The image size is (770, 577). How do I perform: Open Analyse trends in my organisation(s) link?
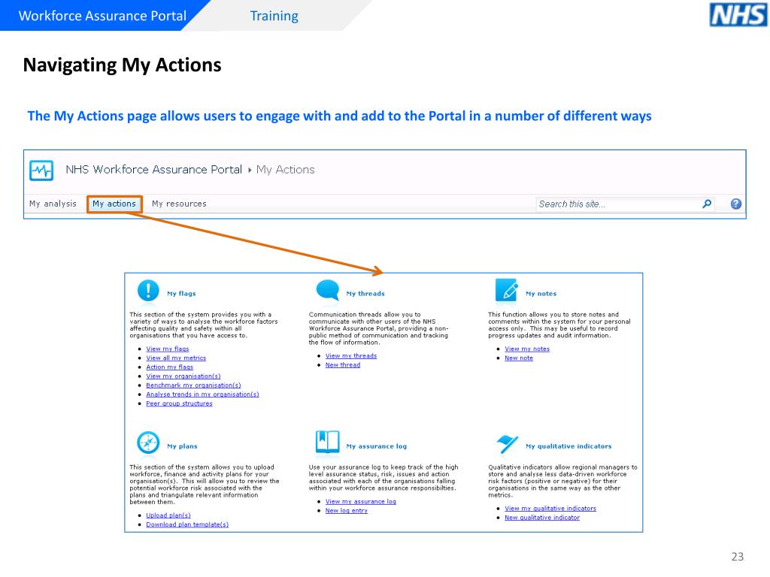click(202, 394)
